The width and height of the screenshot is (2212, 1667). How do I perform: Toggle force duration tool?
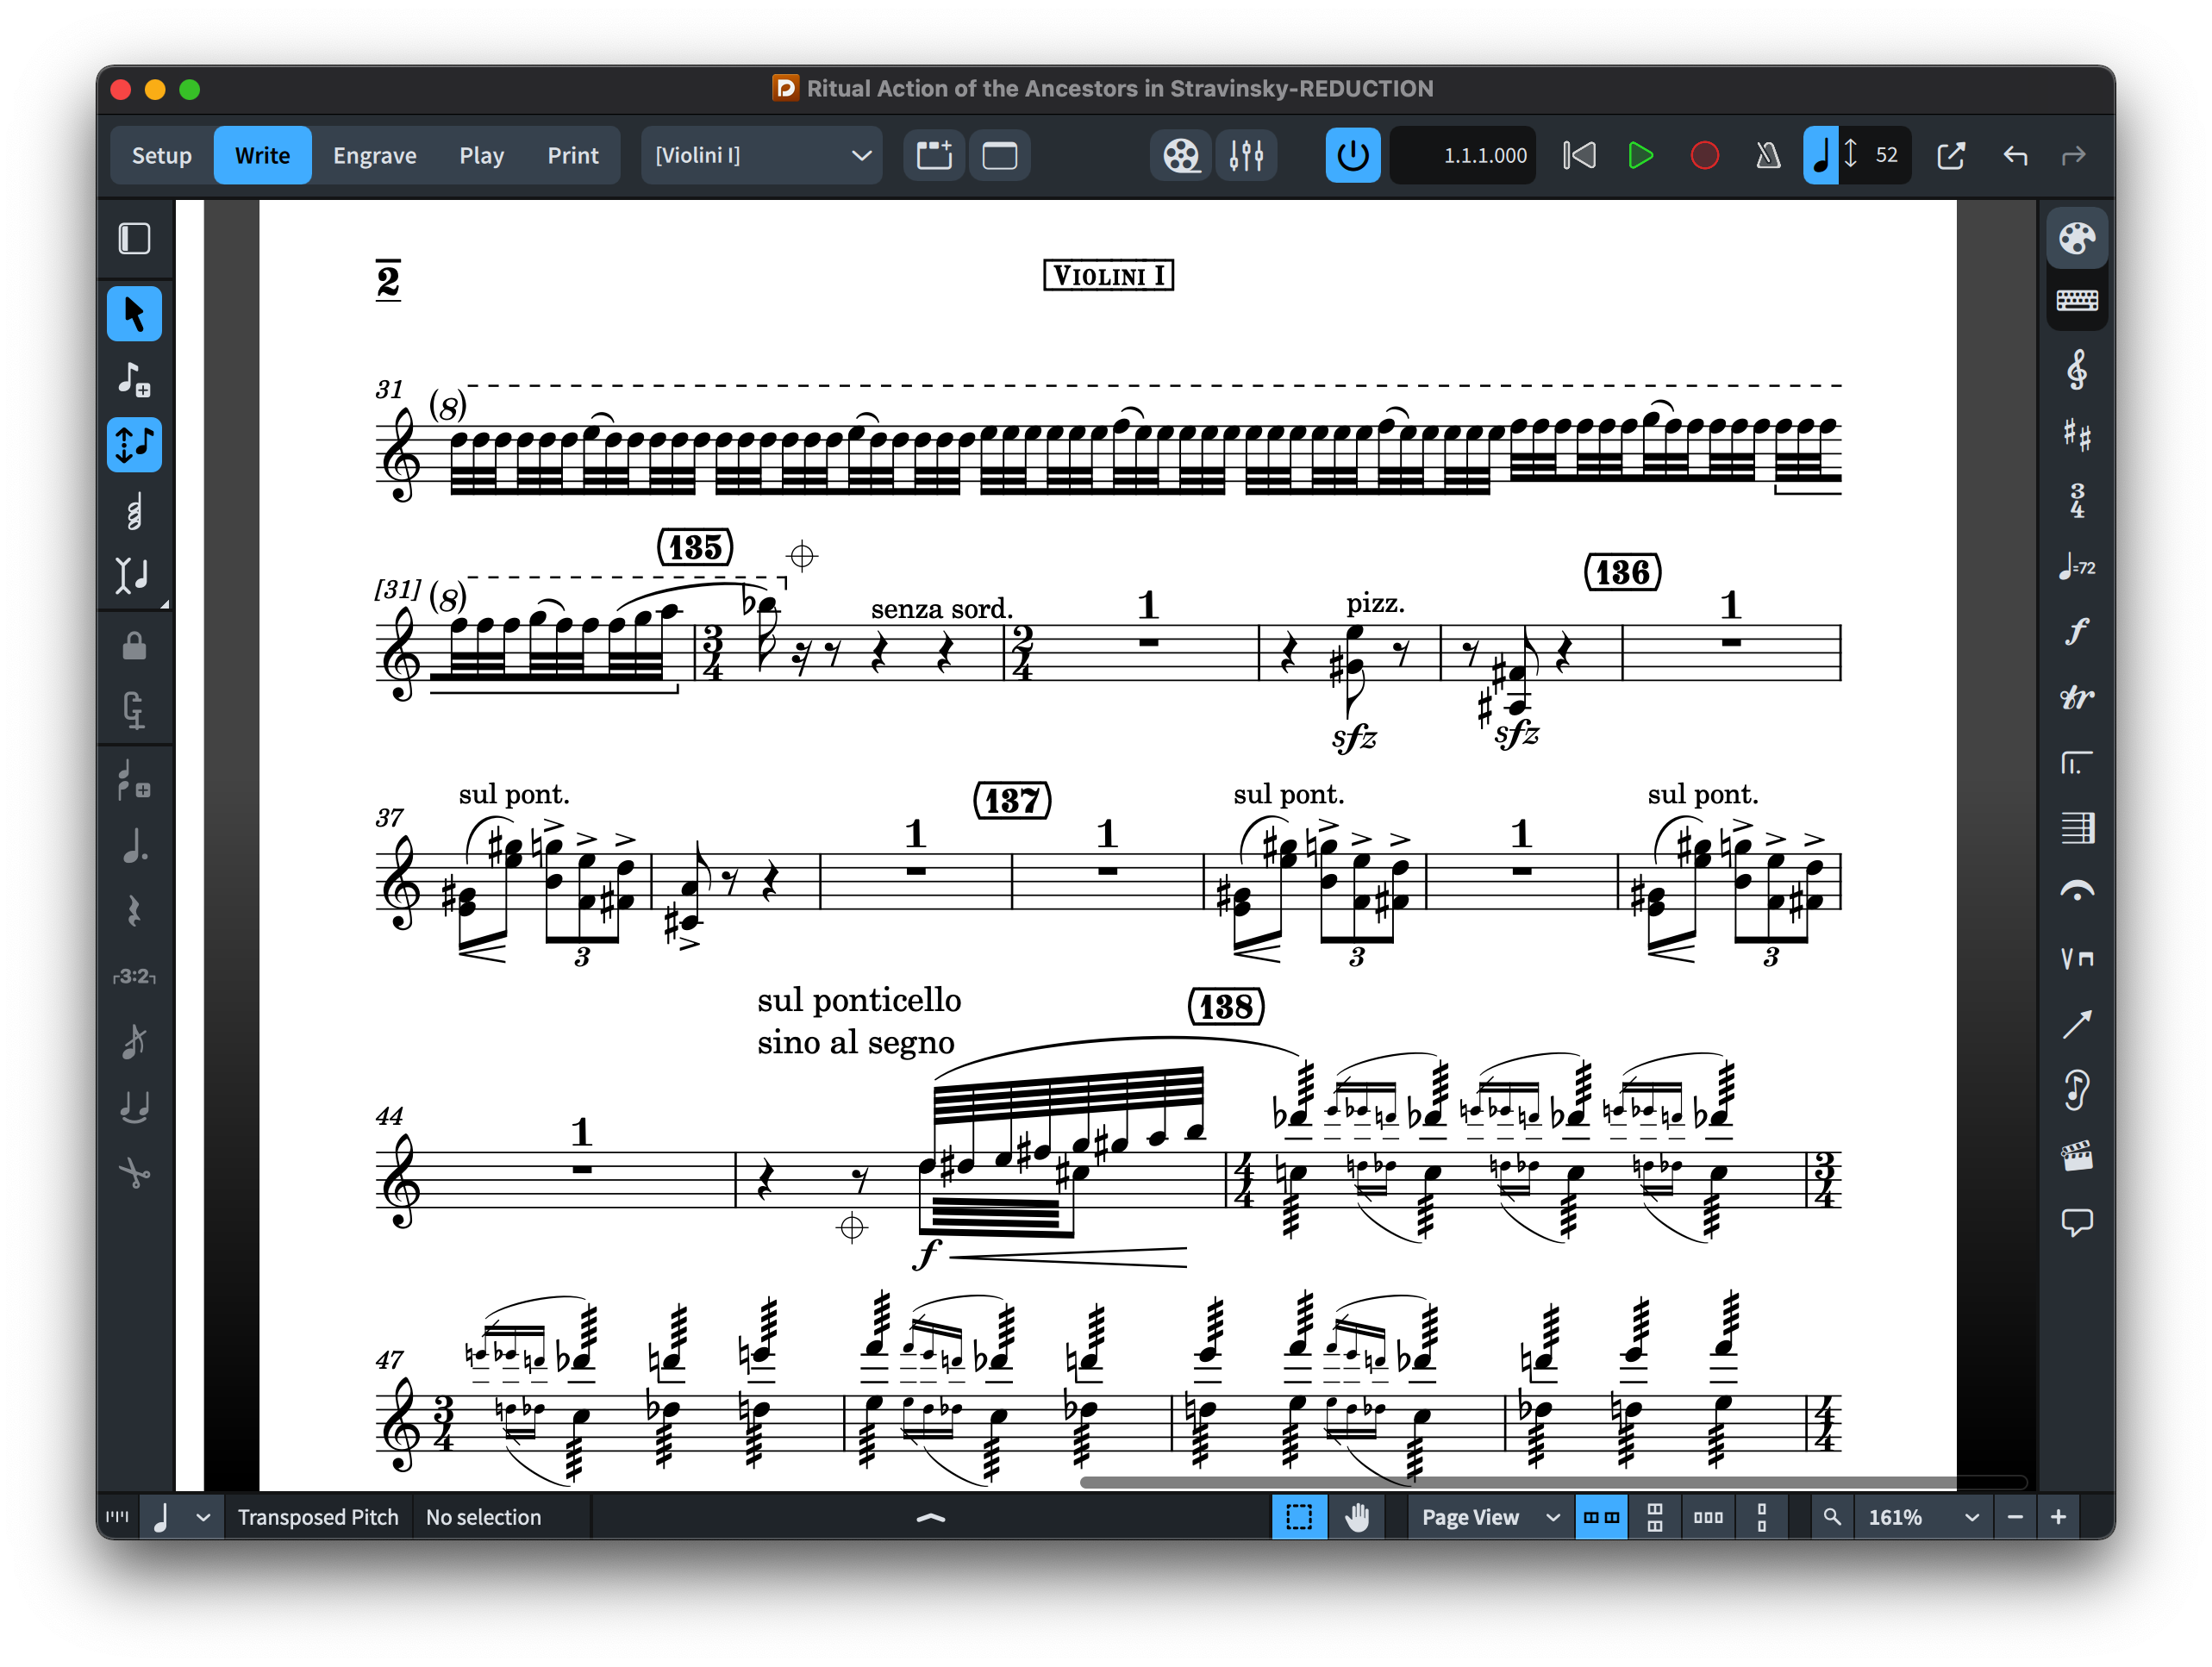(134, 711)
